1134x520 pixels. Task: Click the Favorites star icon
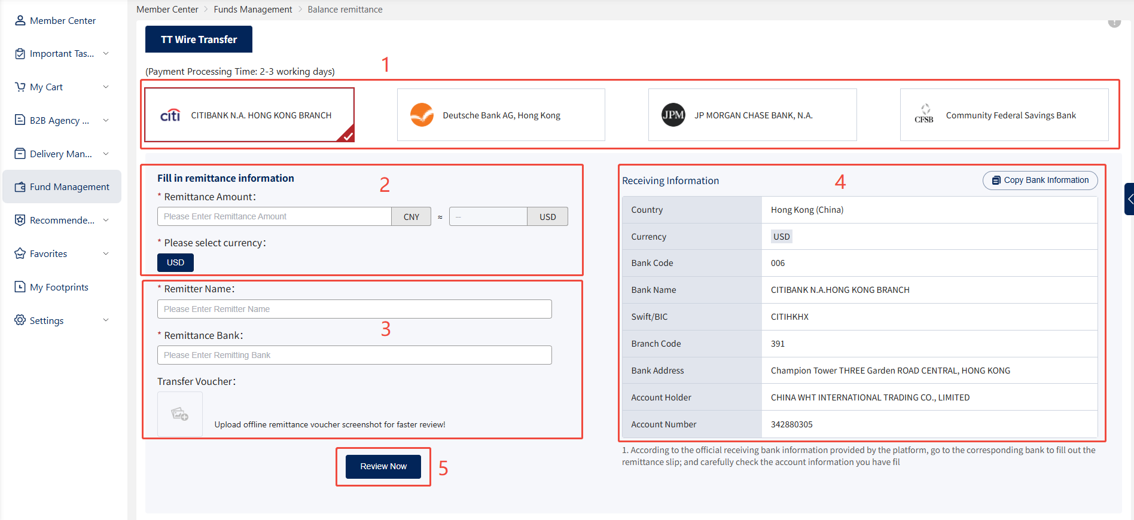pos(20,253)
